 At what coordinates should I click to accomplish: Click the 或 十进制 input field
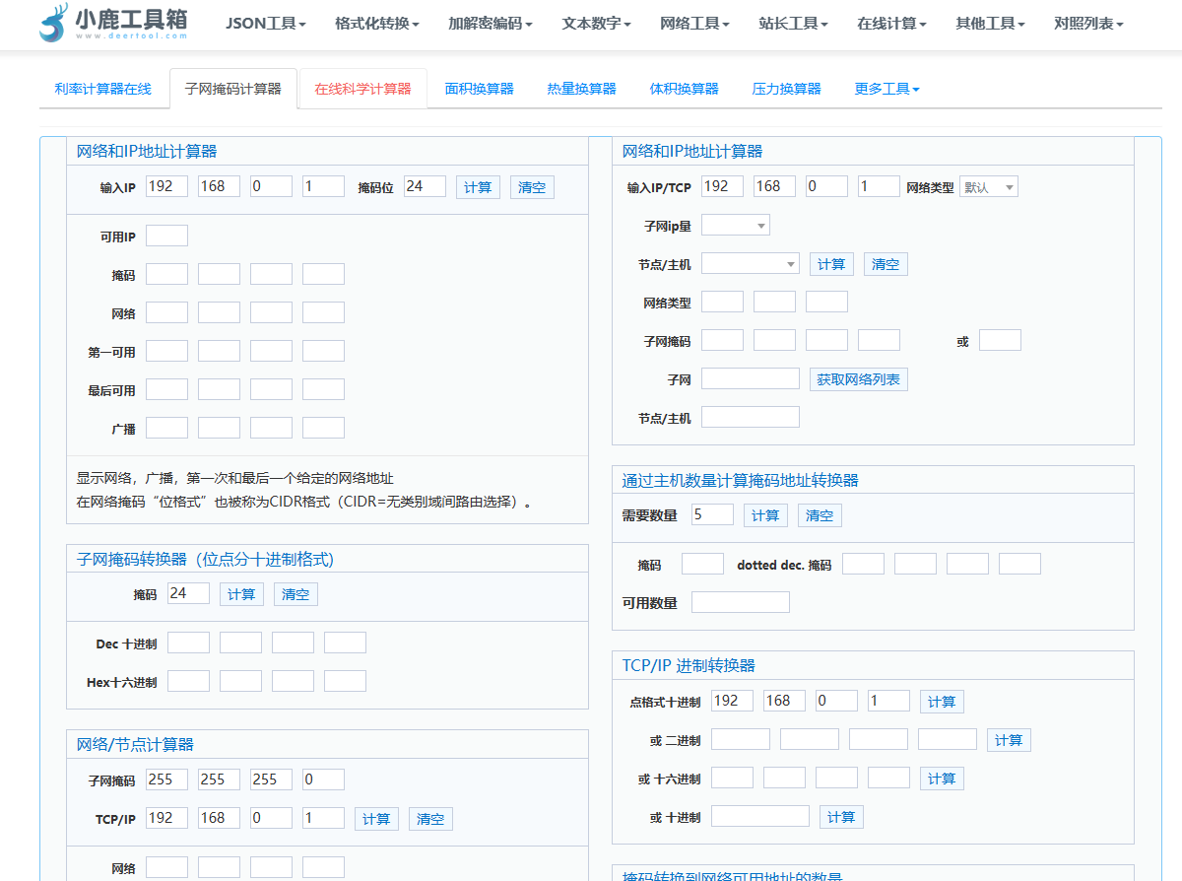(x=760, y=816)
